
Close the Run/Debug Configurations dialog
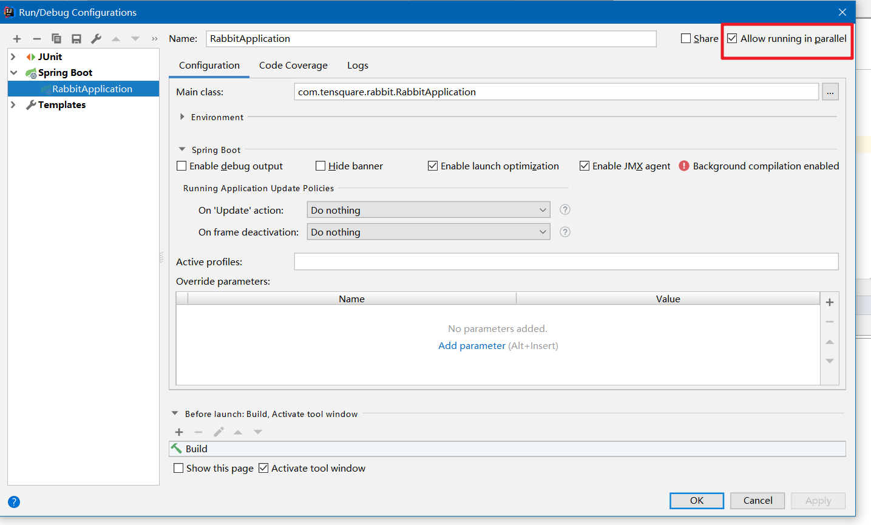[x=842, y=12]
